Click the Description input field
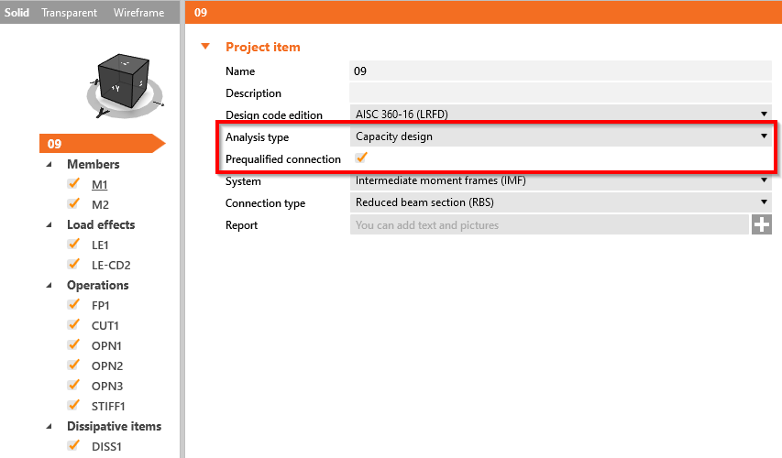This screenshot has width=782, height=458. coord(560,93)
